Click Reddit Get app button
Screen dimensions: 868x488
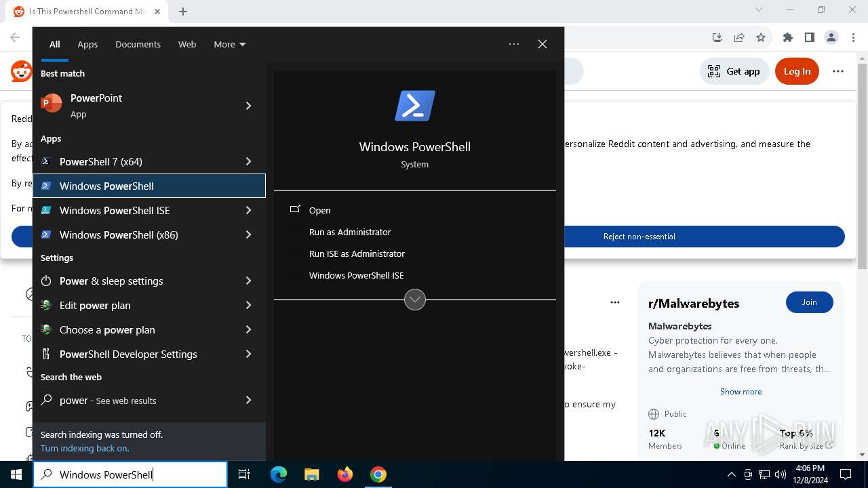pyautogui.click(x=734, y=71)
